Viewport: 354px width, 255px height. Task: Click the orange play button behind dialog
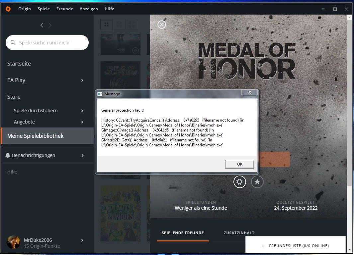coord(275,159)
